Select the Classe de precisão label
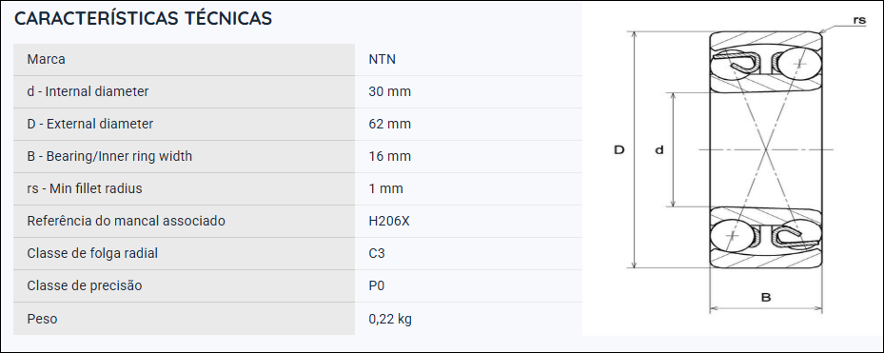Screen dimensions: 884x353 pyautogui.click(x=85, y=285)
